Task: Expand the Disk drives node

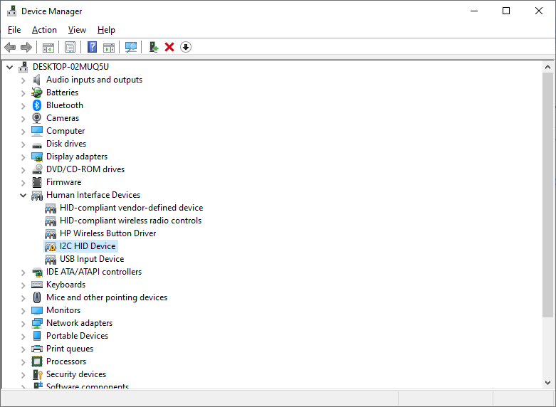Action: (23, 144)
